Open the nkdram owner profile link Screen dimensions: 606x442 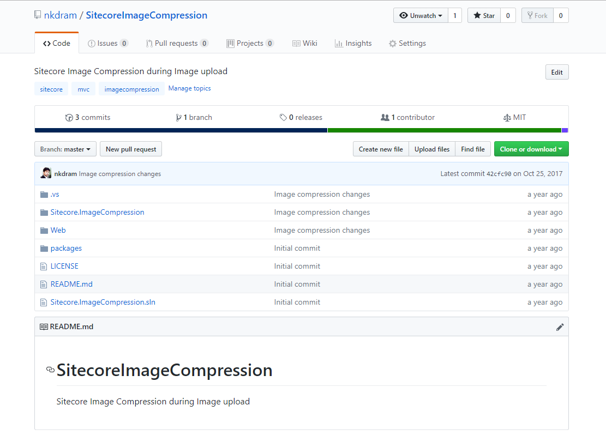point(61,15)
